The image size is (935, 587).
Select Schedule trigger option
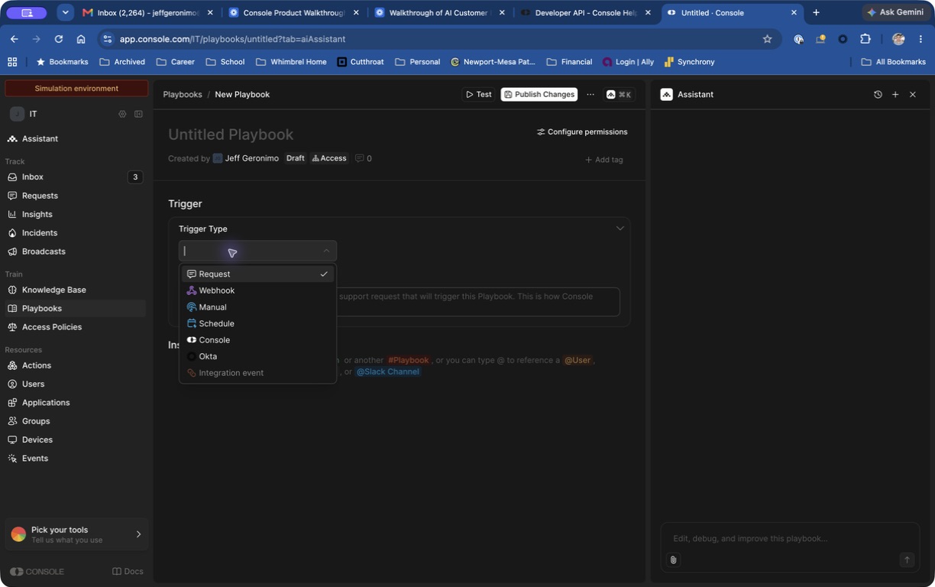click(257, 323)
